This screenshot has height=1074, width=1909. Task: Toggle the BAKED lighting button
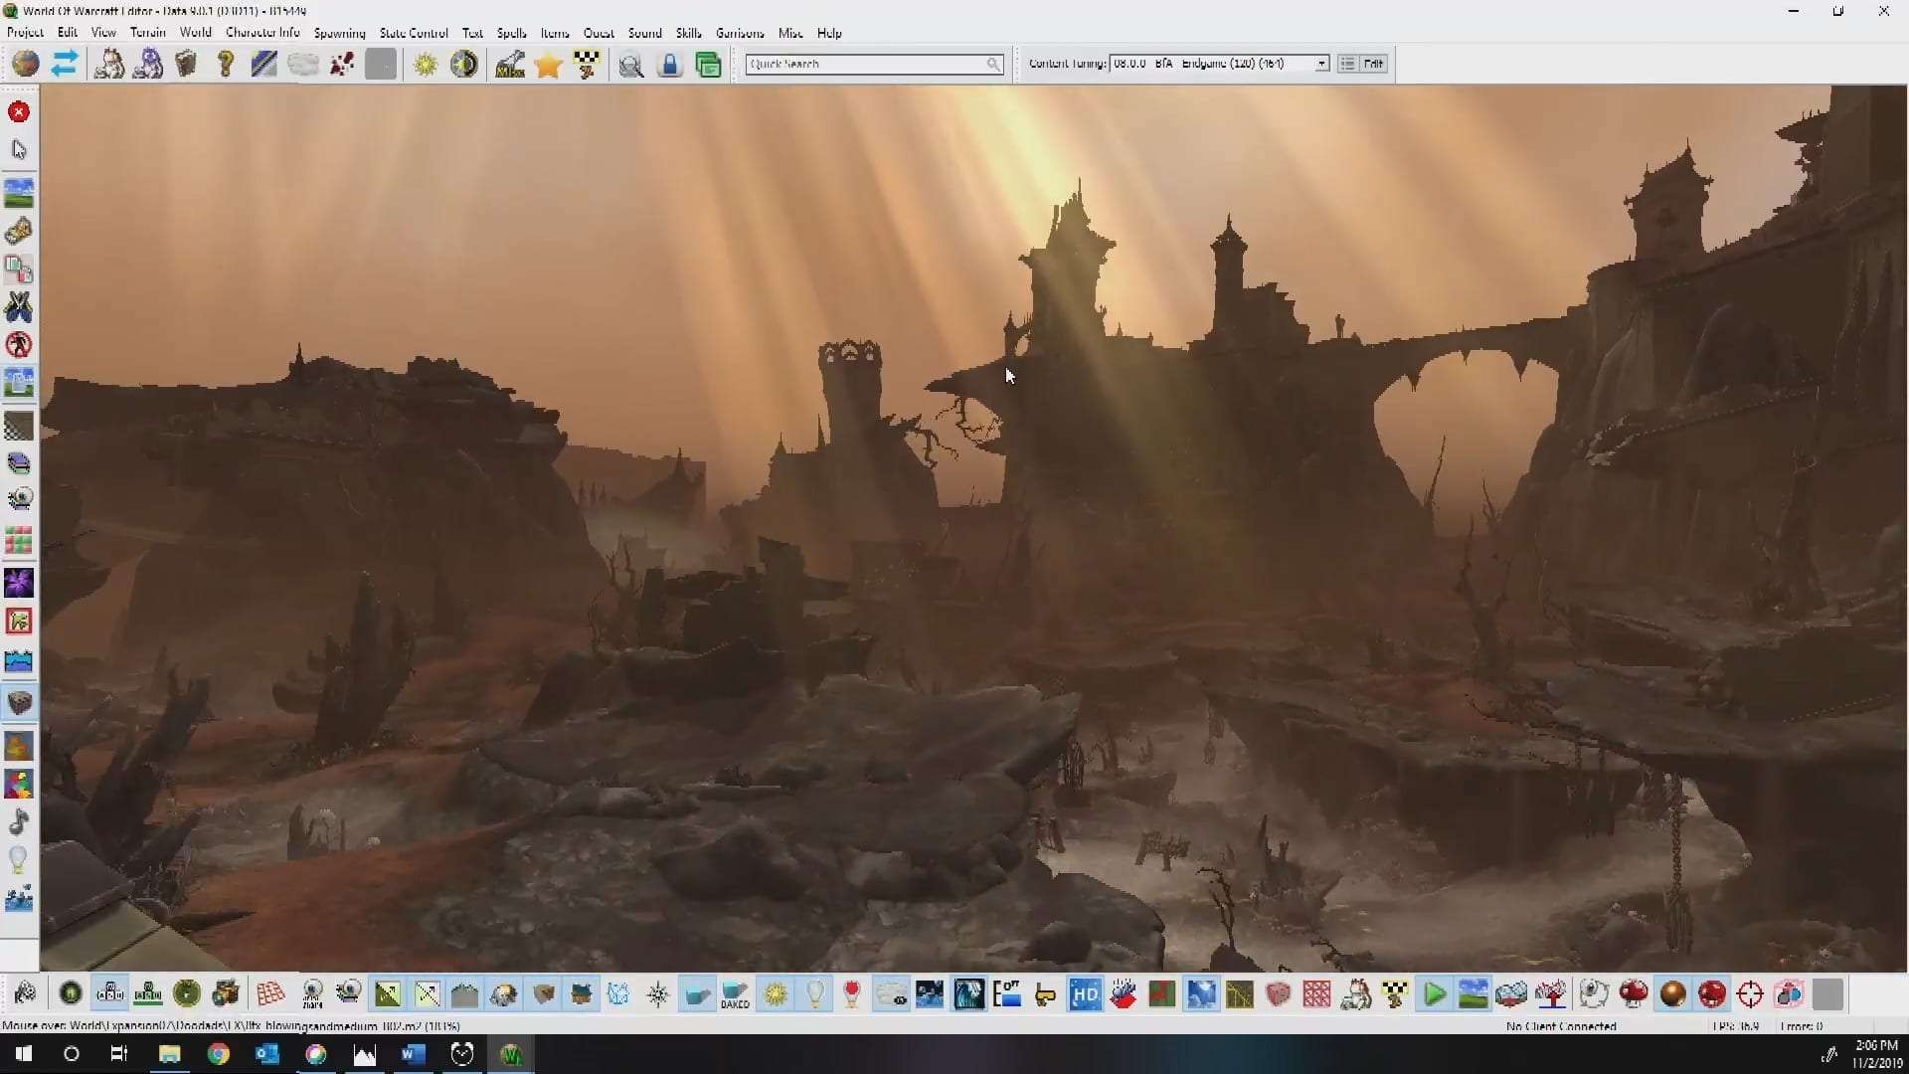pos(735,993)
